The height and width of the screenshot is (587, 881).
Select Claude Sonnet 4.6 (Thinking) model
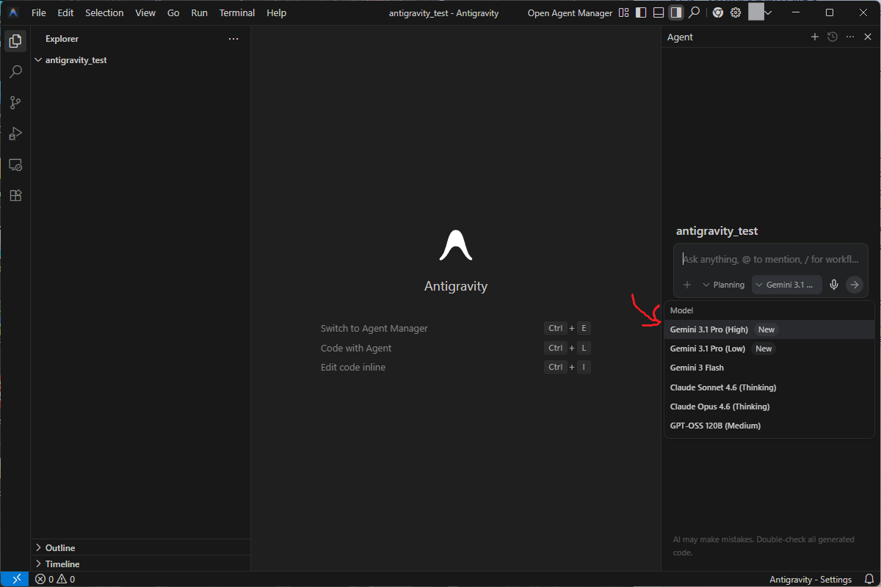(769, 387)
